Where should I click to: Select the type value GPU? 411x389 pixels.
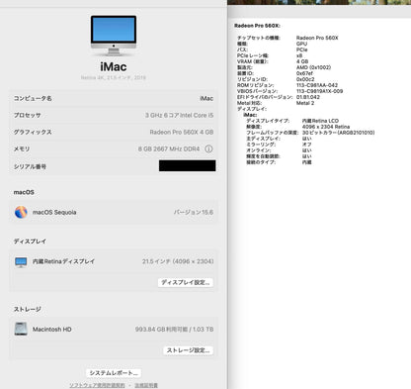pos(301,44)
